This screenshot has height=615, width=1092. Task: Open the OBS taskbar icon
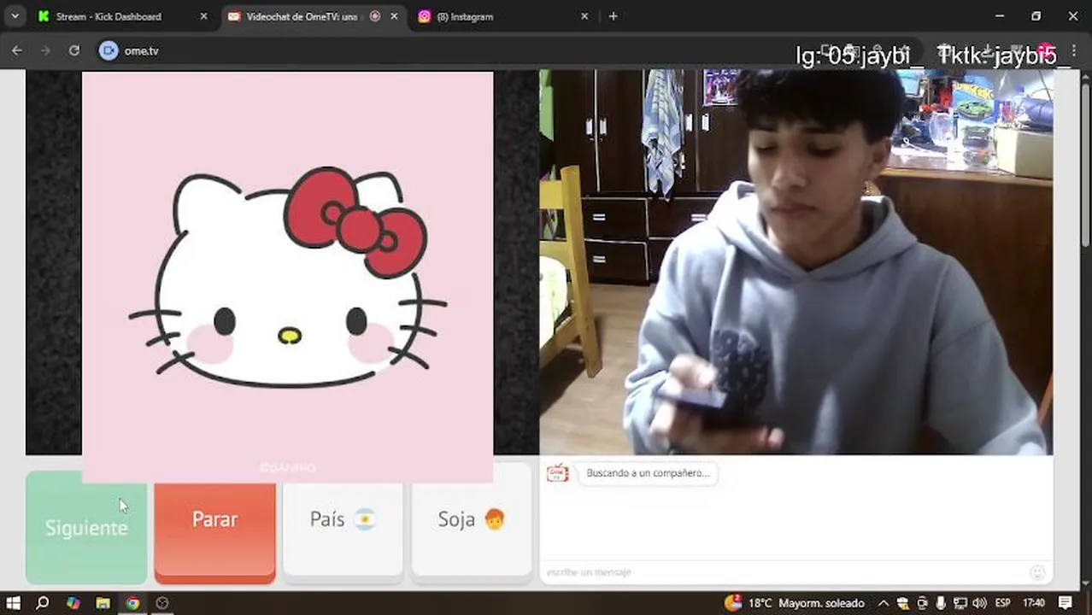pyautogui.click(x=162, y=603)
